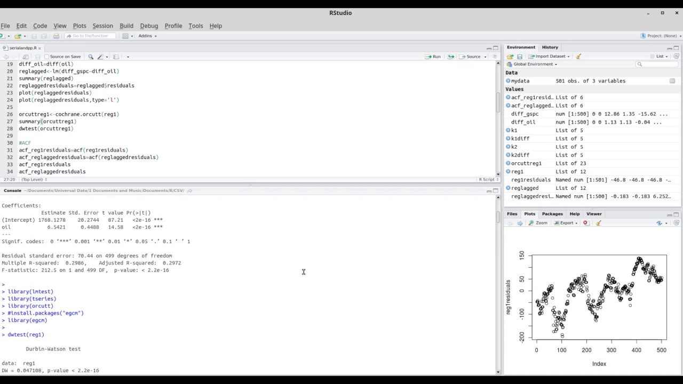Viewport: 683px width, 384px height.
Task: Expand the k1diff list entry
Action: [x=508, y=139]
